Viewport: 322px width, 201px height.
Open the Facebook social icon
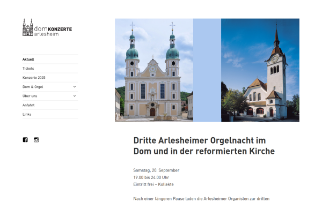[x=25, y=140]
